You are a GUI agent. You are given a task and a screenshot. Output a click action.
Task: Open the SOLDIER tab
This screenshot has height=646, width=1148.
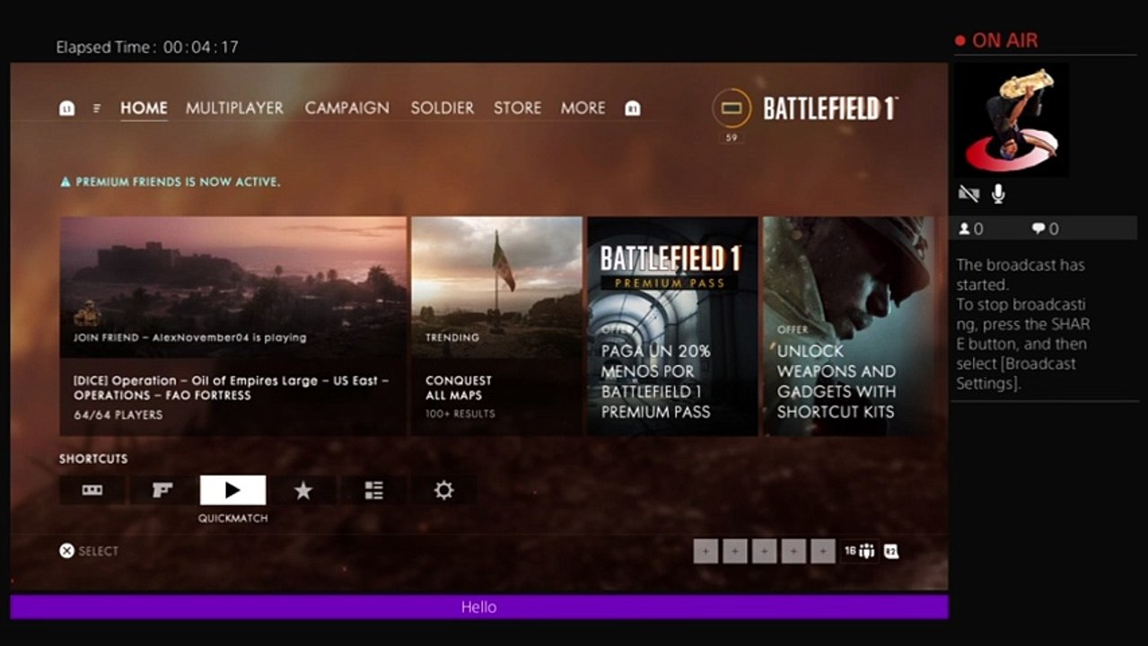(x=442, y=108)
